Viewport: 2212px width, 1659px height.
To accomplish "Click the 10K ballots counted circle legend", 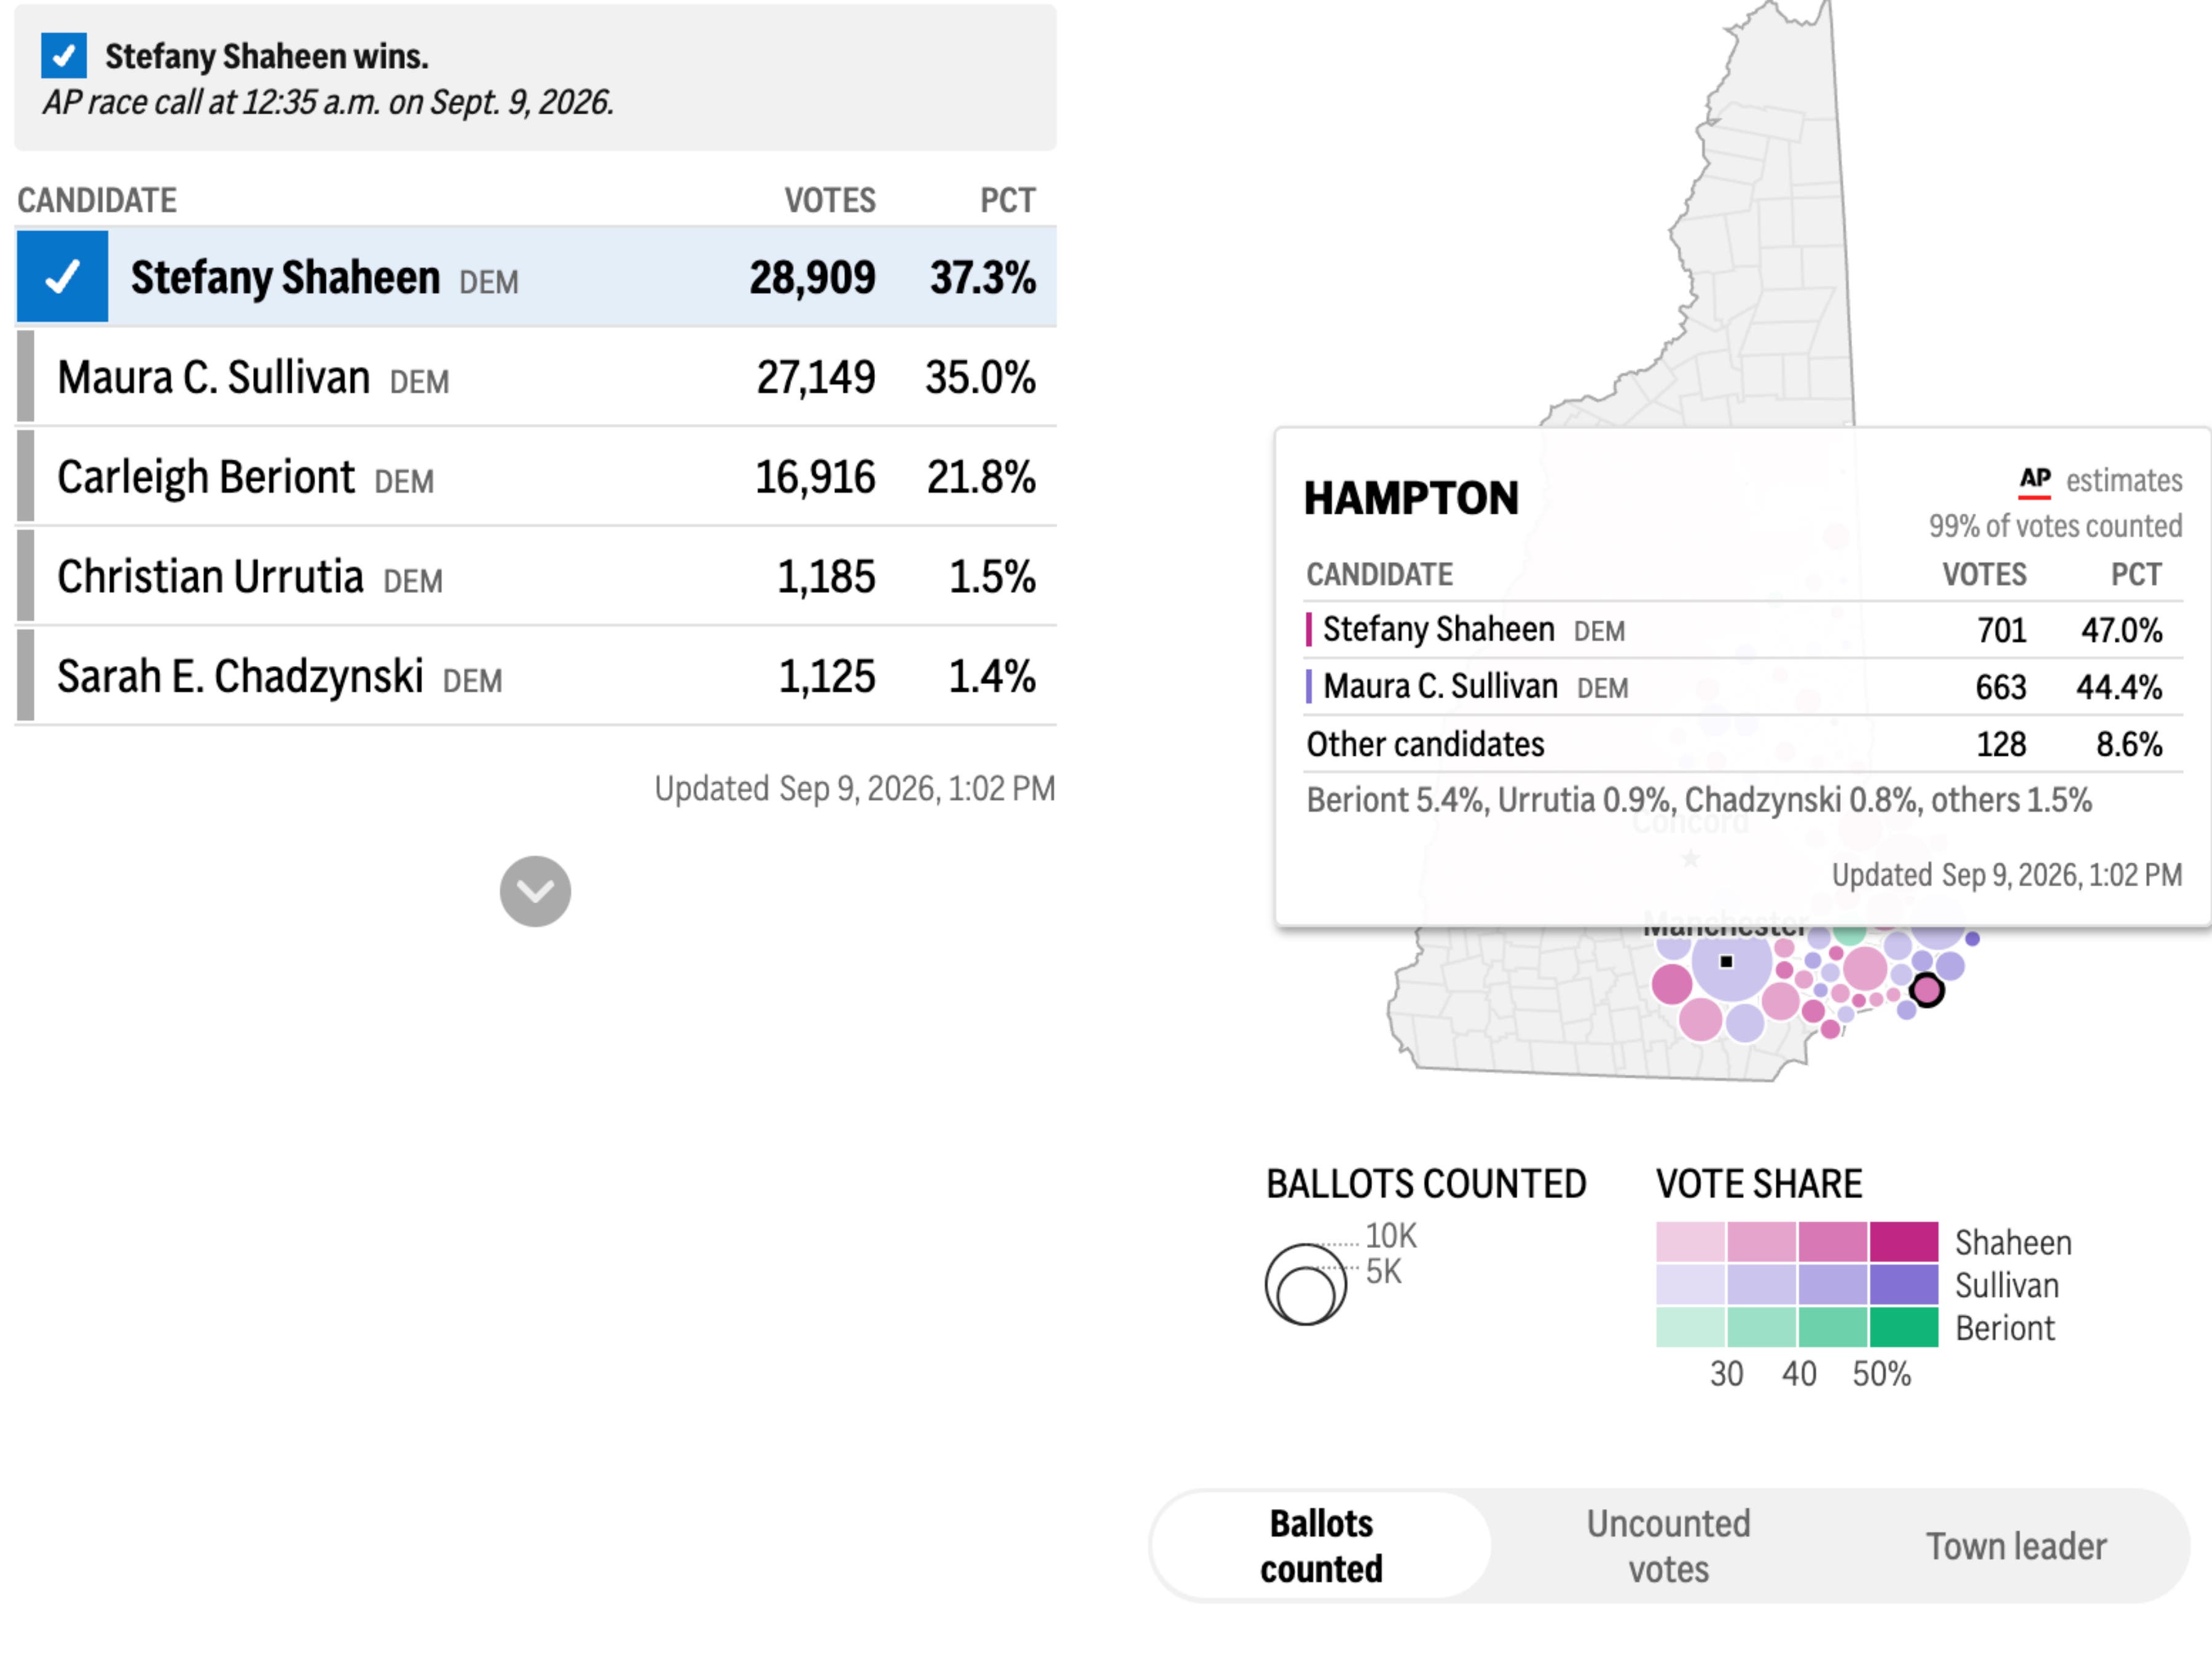I will (x=1306, y=1284).
